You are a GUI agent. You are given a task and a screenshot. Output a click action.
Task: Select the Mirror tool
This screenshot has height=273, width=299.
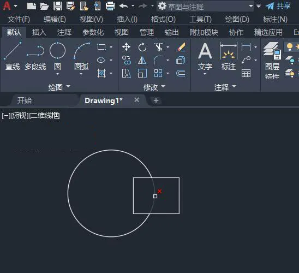[142, 61]
